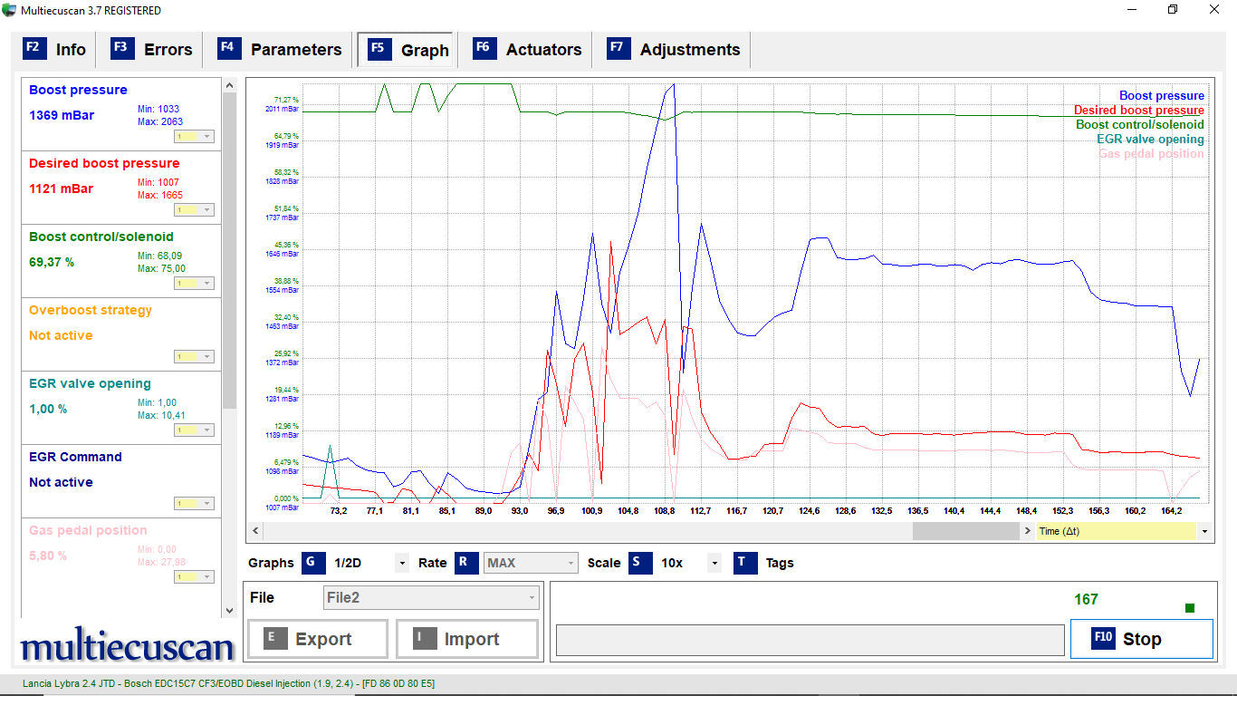Image resolution: width=1237 pixels, height=725 pixels.
Task: Click the multiecuscan logo
Action: tap(127, 646)
